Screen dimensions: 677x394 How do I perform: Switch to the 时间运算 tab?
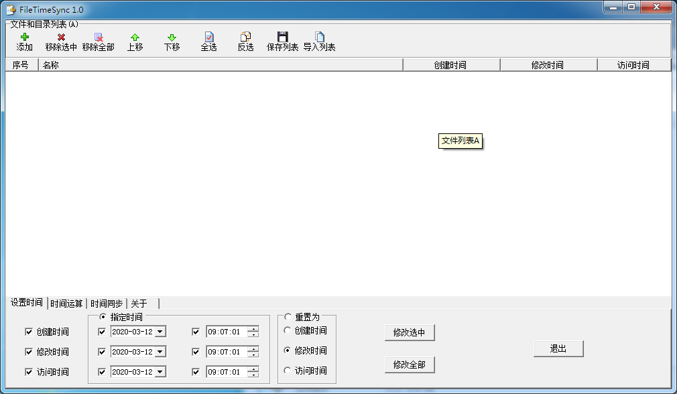tap(66, 304)
